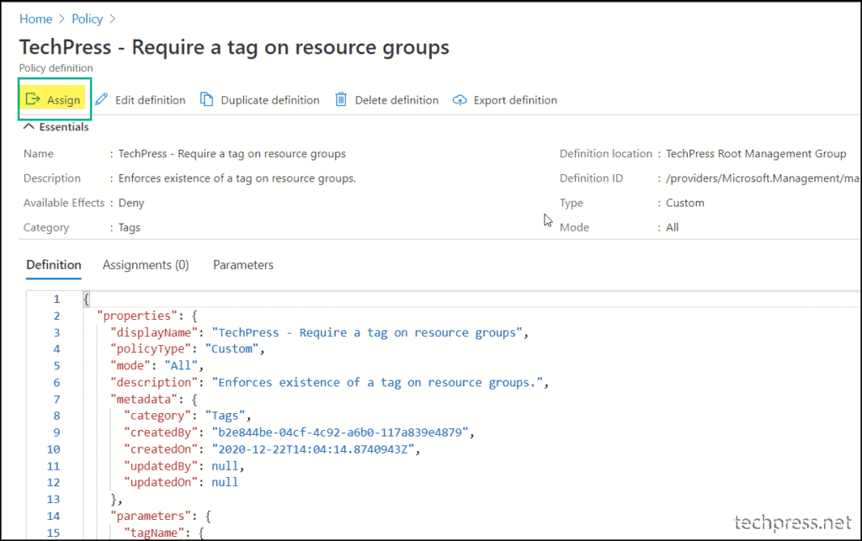Click the 'Available Effects' field label

tap(64, 203)
